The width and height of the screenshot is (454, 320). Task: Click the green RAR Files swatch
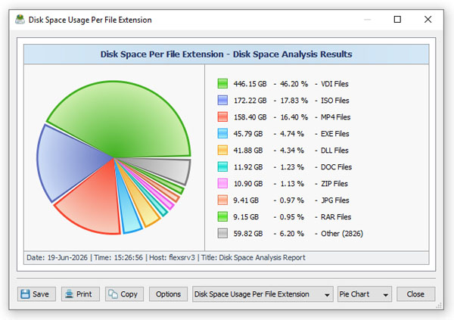[x=222, y=216]
